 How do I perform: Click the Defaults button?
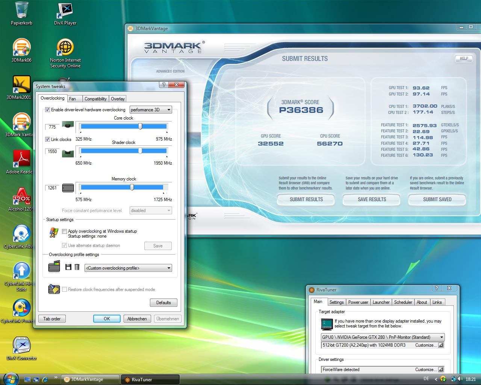[x=163, y=303]
